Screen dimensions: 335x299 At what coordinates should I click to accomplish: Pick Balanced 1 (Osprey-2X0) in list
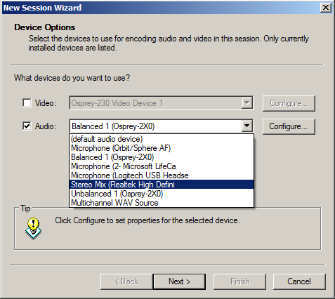point(162,157)
